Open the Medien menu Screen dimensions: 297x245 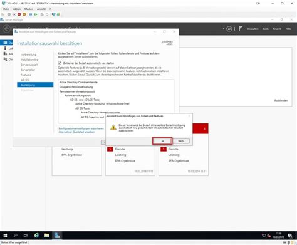29,9
